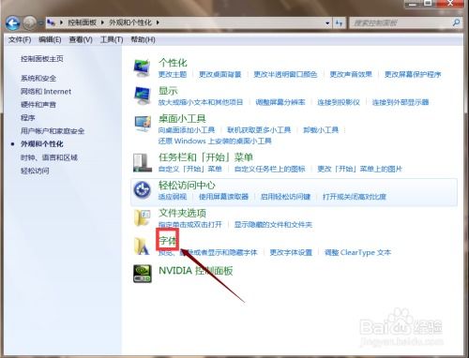469x358 pixels.
Task: Click the Back navigation arrow
Action: [13, 22]
